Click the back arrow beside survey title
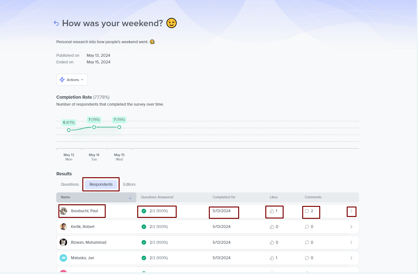 pyautogui.click(x=56, y=23)
